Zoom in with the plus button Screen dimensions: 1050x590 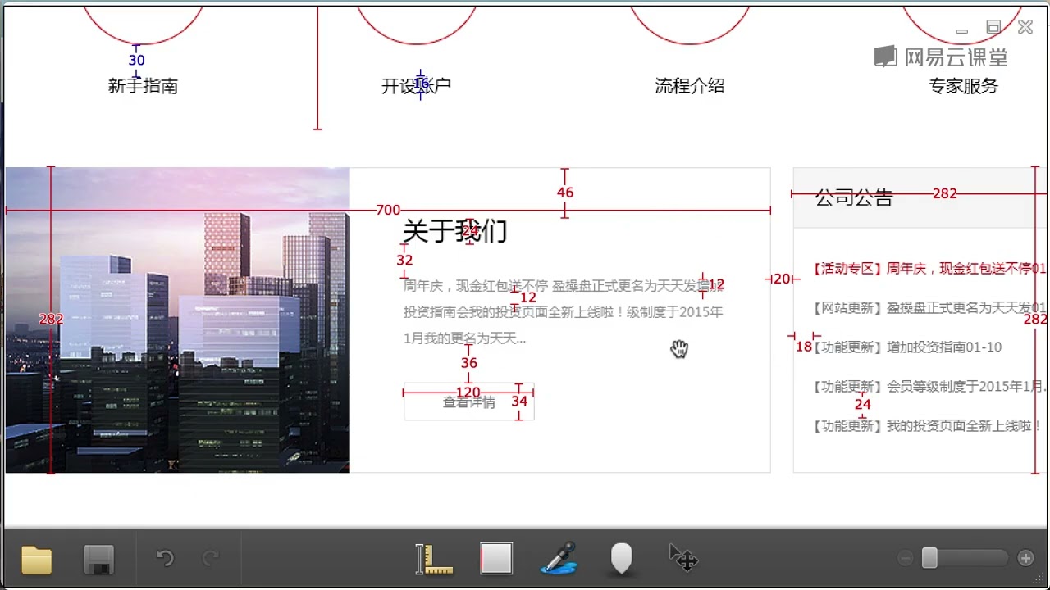point(1025,559)
